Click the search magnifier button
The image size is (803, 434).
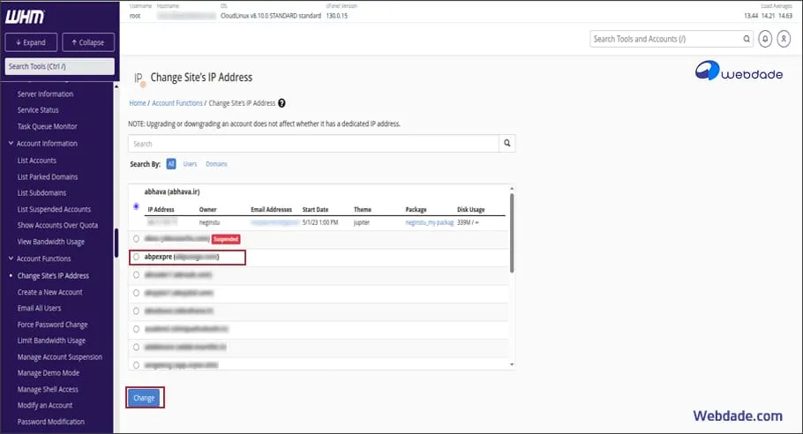(x=507, y=143)
